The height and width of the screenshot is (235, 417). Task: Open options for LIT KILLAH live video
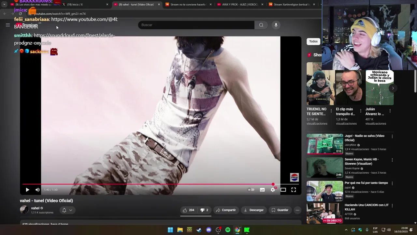click(392, 206)
